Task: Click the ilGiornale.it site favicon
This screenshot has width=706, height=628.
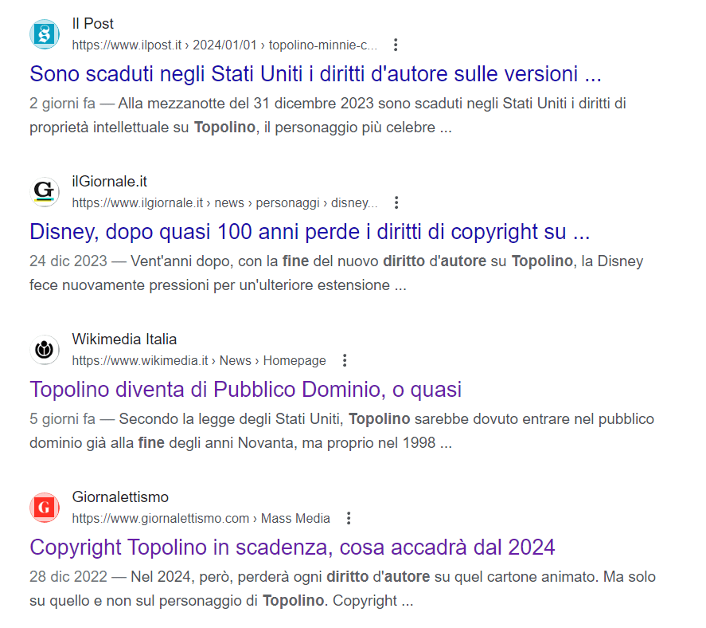Action: [45, 192]
